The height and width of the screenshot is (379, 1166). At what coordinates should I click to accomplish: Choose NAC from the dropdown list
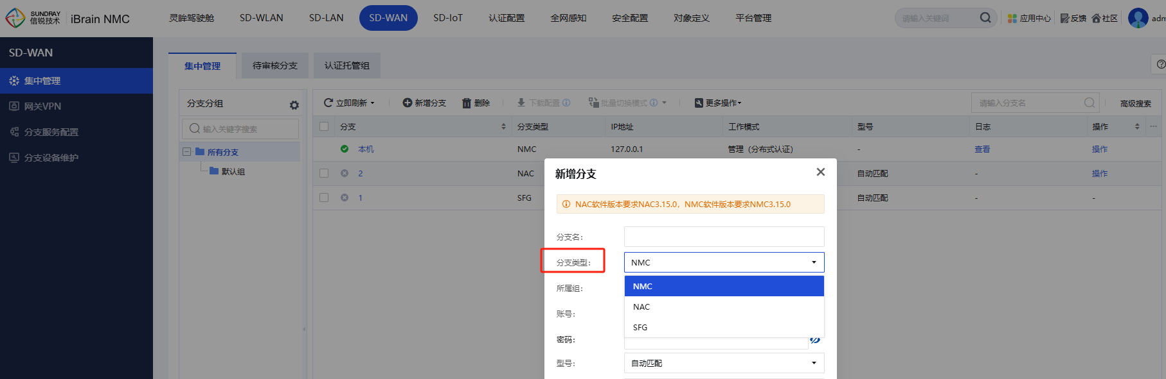point(724,307)
